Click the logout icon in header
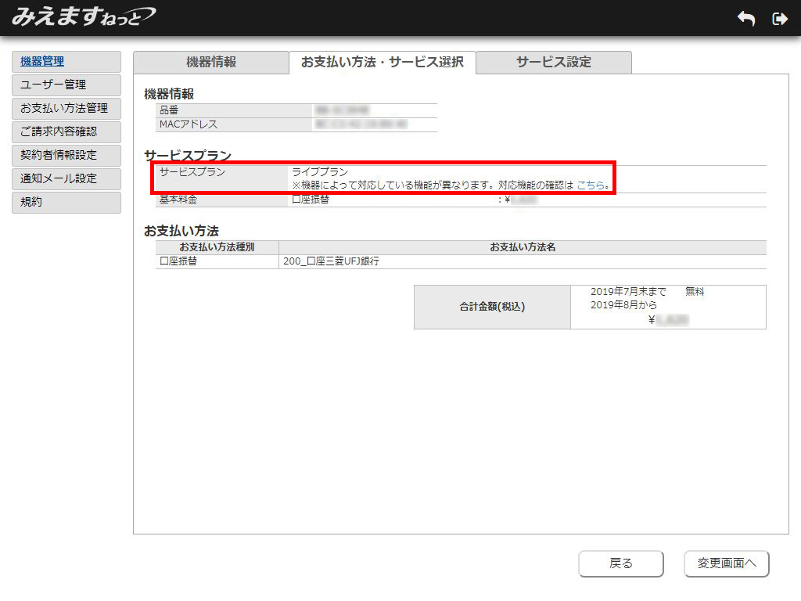The width and height of the screenshot is (801, 601). [x=779, y=19]
